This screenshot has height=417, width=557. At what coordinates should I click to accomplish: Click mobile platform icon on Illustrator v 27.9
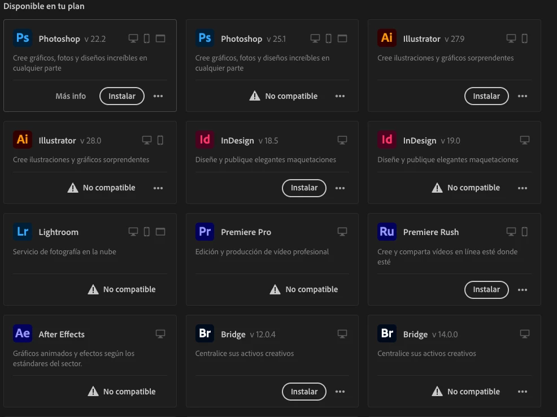[x=525, y=38]
